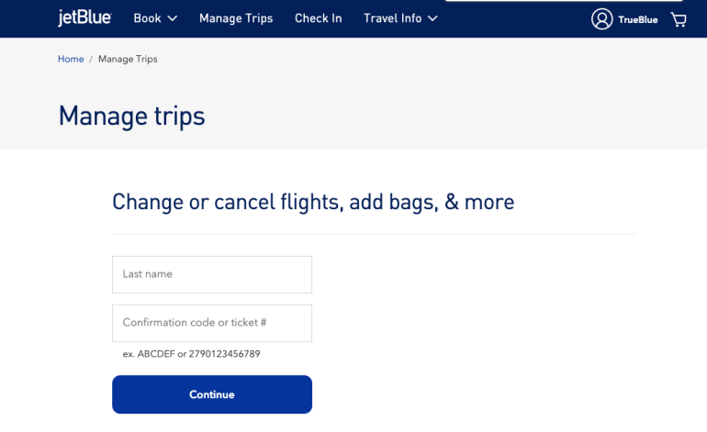Click the jetBlue logo
The height and width of the screenshot is (432, 707).
(x=85, y=17)
